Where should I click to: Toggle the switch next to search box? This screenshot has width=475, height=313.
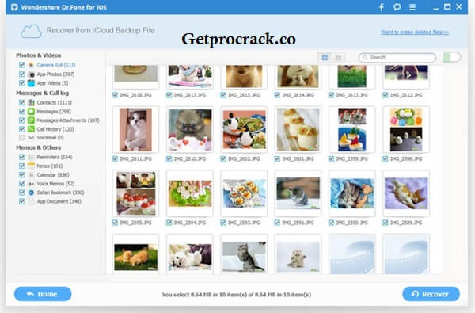coord(451,57)
